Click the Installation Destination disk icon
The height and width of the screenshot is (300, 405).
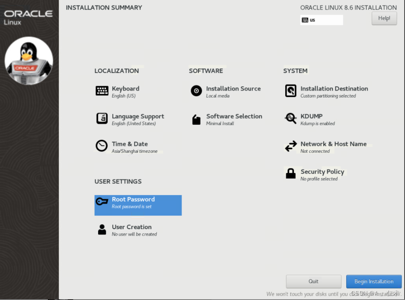(290, 91)
